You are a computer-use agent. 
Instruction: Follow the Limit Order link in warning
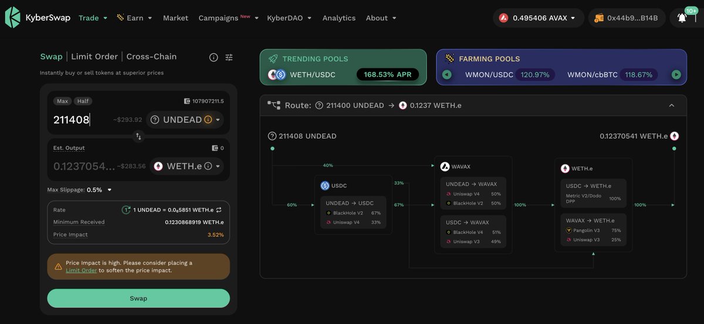coord(81,271)
